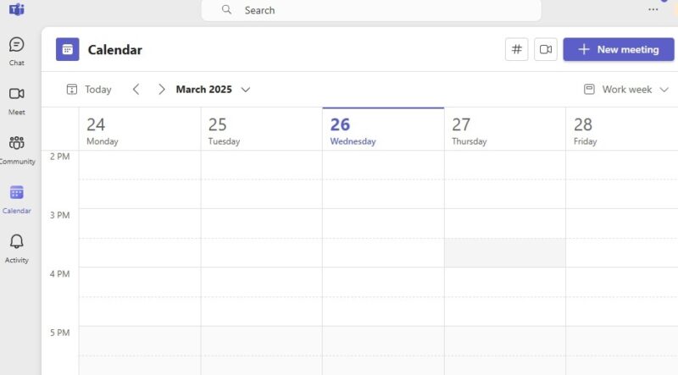Open the Meet section in sidebar
This screenshot has width=678, height=375.
(x=16, y=101)
